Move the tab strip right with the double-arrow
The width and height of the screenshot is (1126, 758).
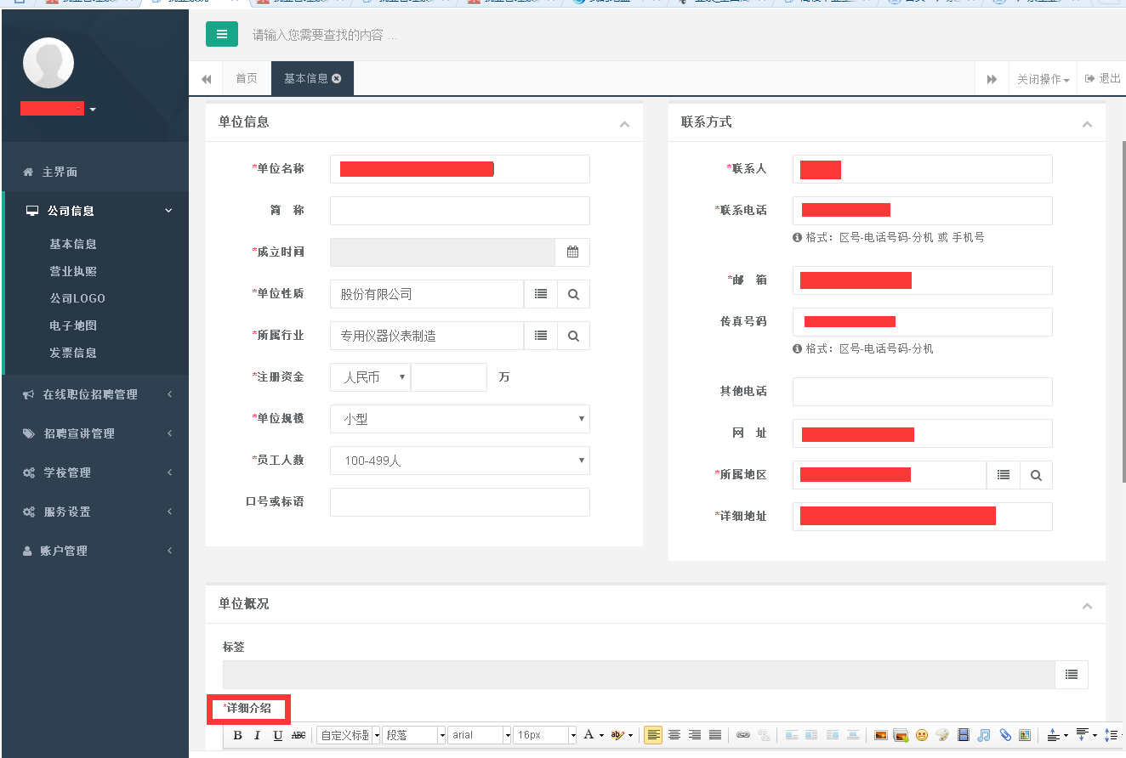tap(992, 78)
